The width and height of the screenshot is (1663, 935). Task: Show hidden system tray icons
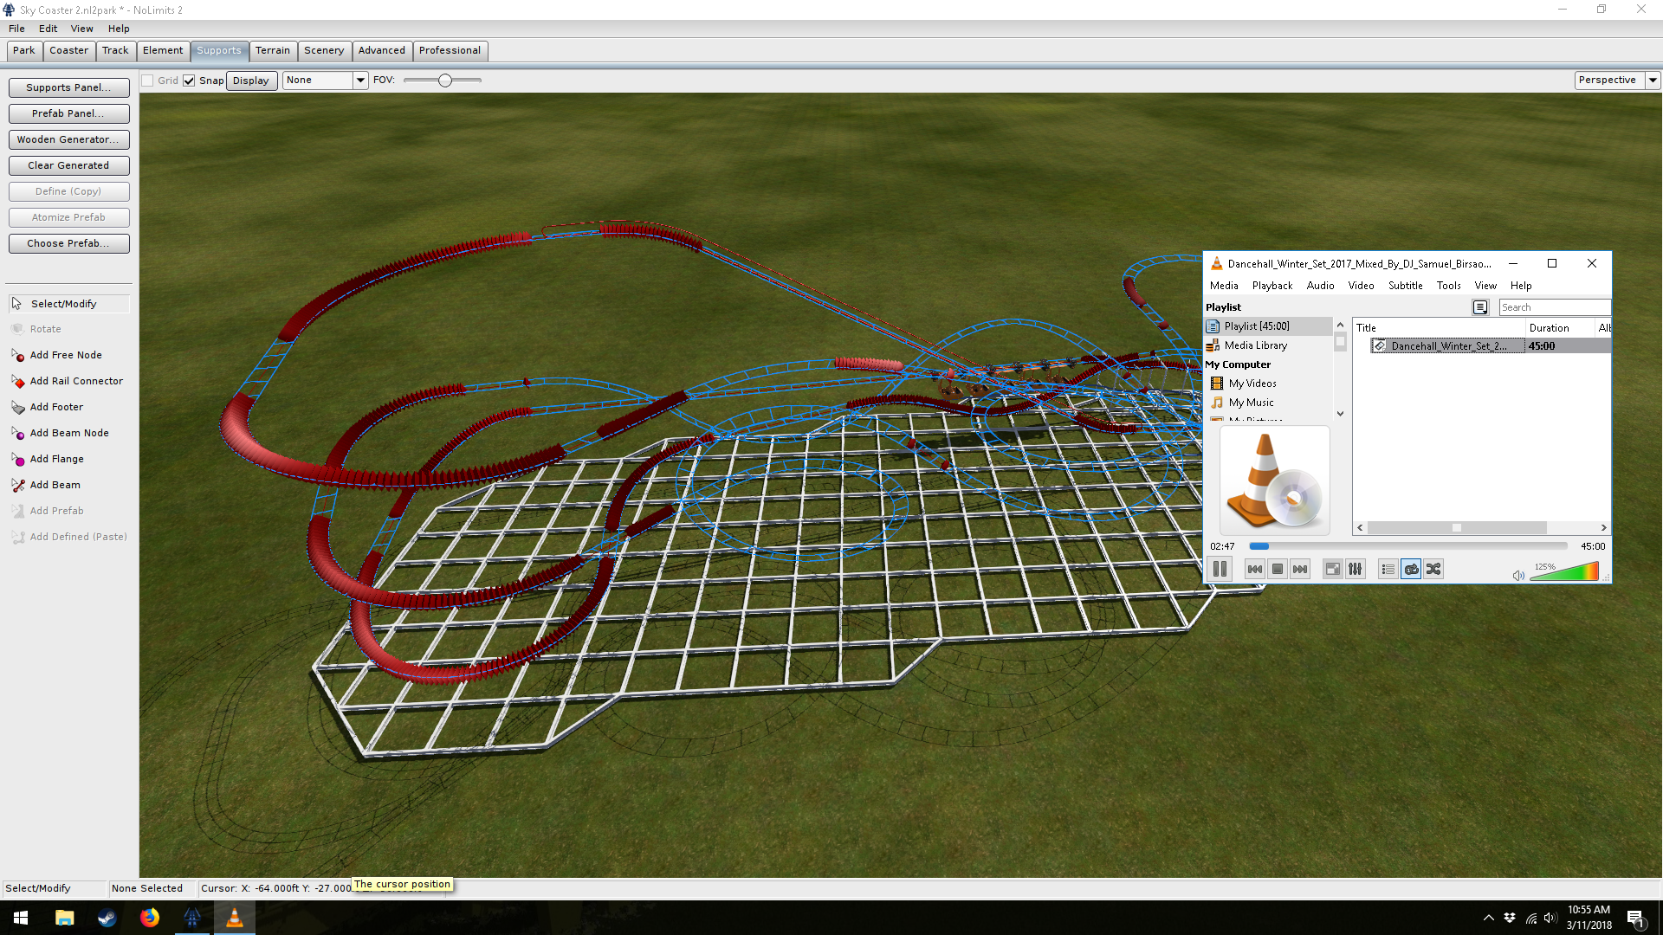(x=1488, y=918)
